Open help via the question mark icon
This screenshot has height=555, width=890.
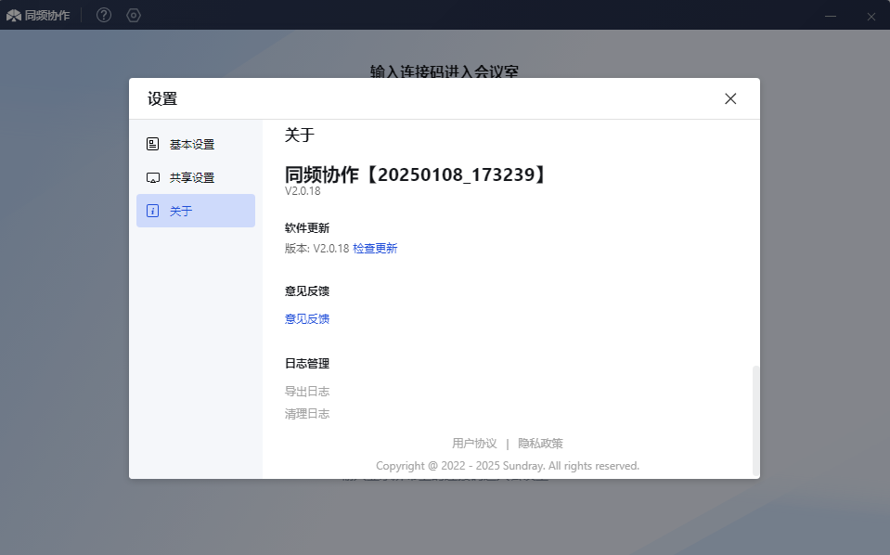(104, 15)
